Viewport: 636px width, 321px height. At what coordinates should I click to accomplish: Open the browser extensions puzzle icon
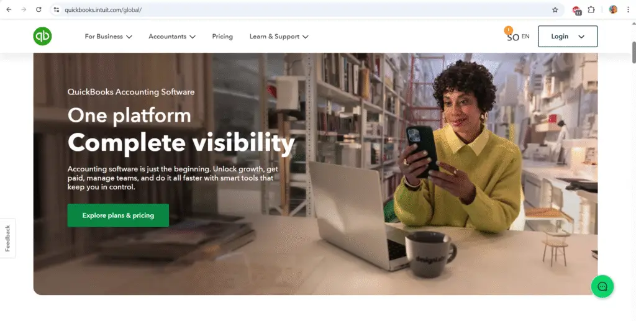(591, 10)
